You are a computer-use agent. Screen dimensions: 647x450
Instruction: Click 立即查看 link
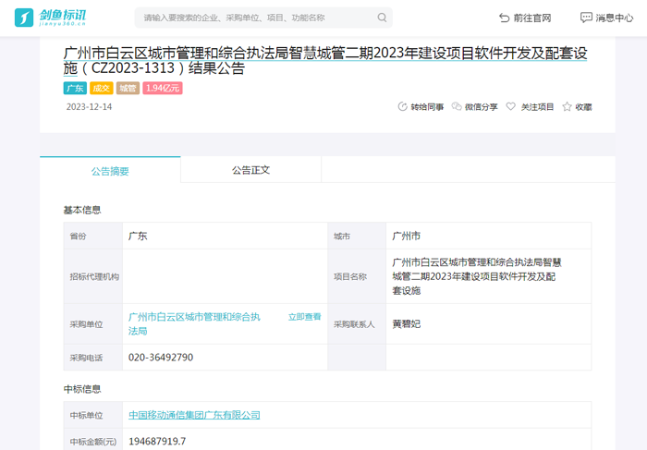[304, 317]
